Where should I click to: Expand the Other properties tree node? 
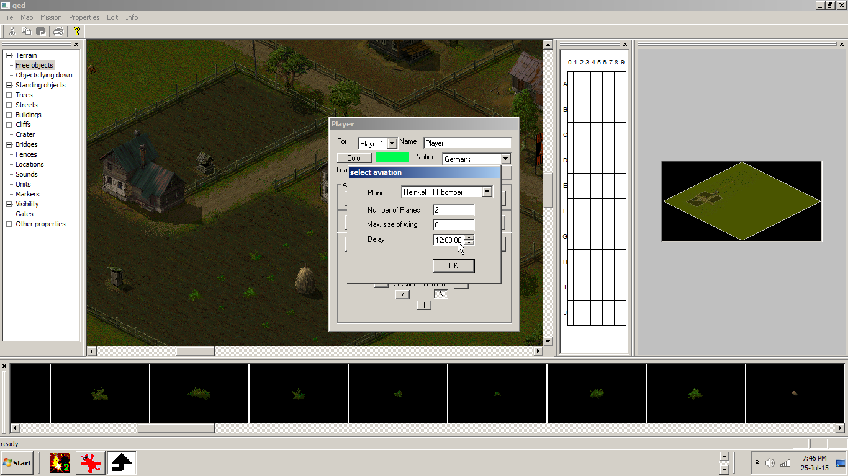(9, 224)
